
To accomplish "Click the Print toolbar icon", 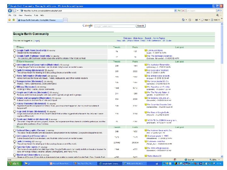I will [x=196, y=20].
